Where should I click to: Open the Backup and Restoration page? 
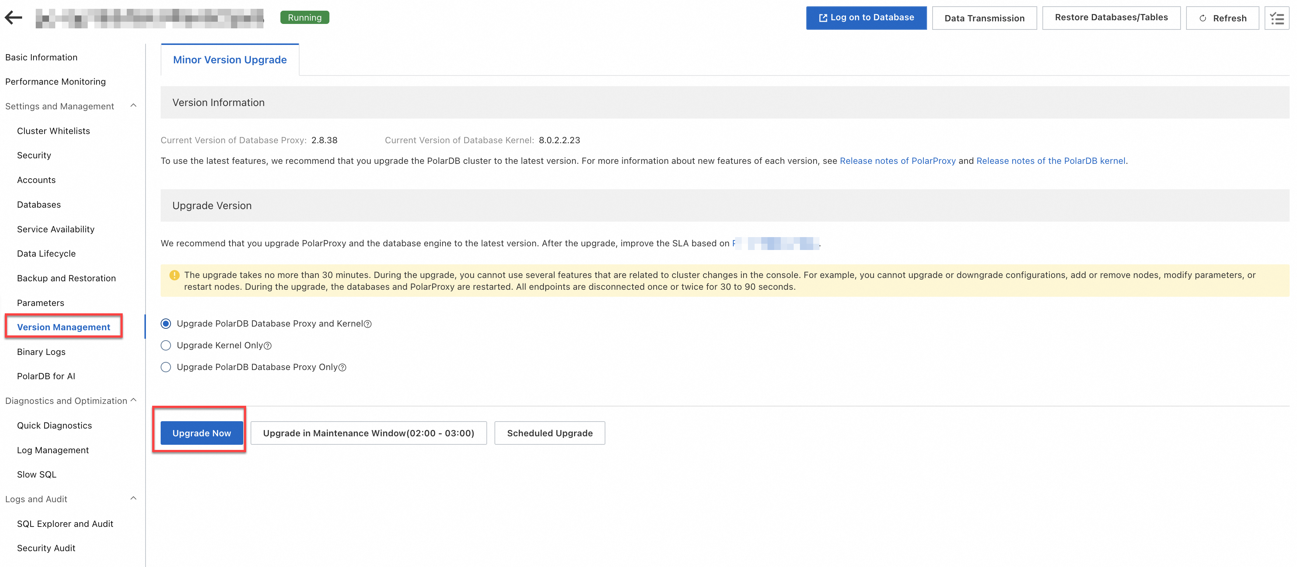[66, 278]
